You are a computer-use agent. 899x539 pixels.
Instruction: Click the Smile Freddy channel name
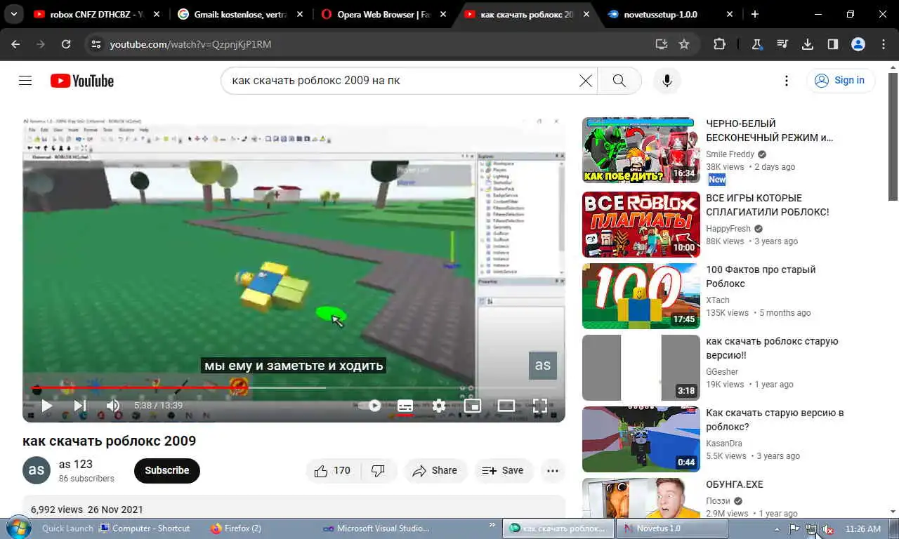coord(730,154)
